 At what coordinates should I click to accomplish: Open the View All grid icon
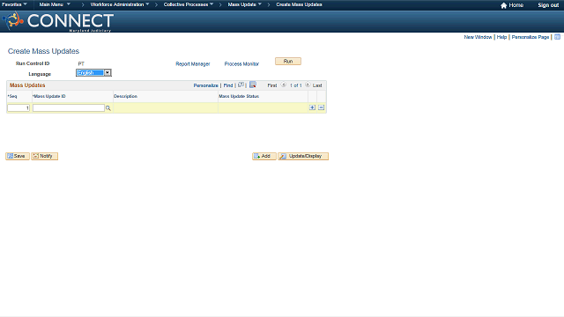(x=241, y=85)
